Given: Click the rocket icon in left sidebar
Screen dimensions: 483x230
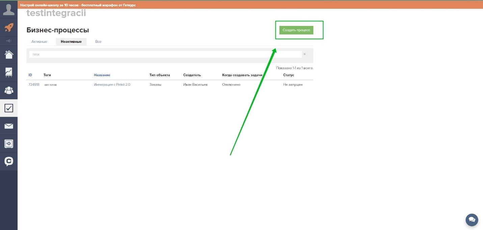Looking at the screenshot, I should [9, 27].
